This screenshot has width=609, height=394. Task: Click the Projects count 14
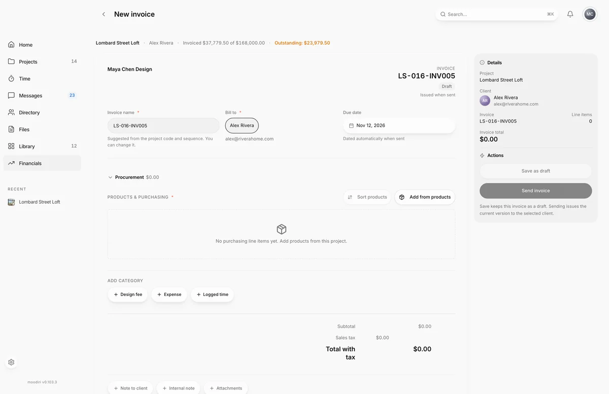pos(74,61)
